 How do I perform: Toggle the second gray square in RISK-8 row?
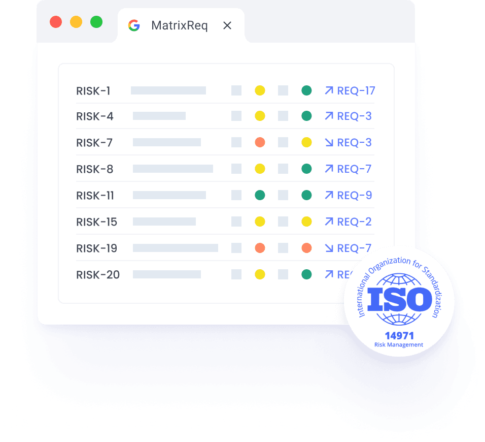pos(283,169)
